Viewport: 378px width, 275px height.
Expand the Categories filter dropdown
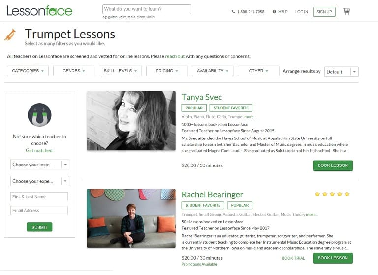[x=28, y=71]
